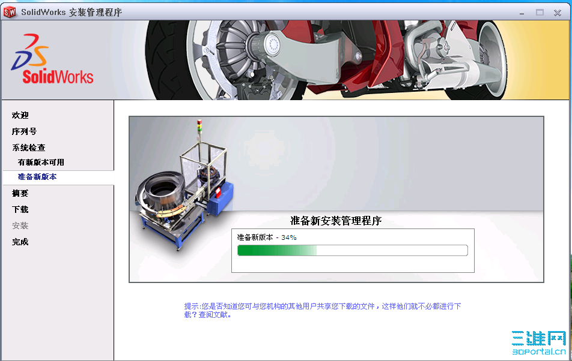Maximize the installation manager window
The height and width of the screenshot is (361, 572).
click(540, 13)
